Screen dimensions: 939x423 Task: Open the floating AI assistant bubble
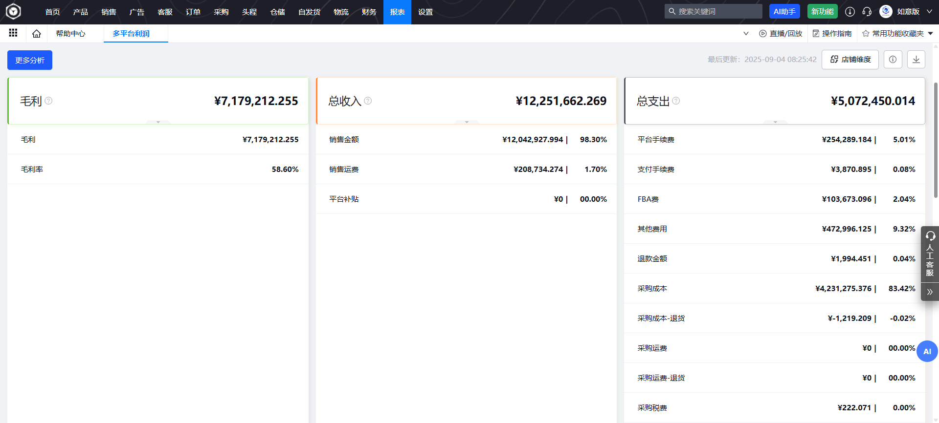pyautogui.click(x=927, y=351)
